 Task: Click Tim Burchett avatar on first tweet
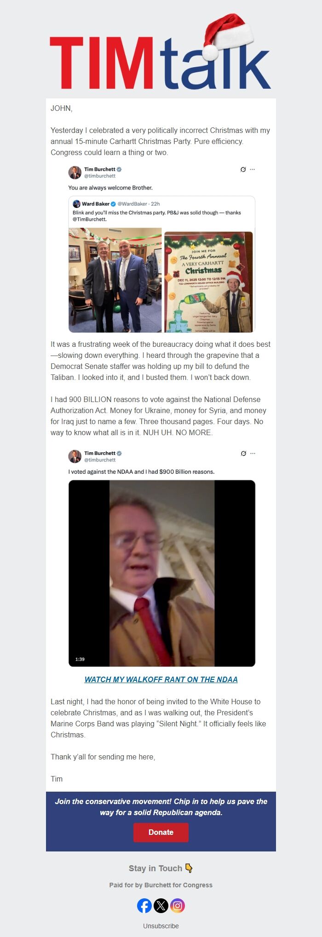point(75,172)
